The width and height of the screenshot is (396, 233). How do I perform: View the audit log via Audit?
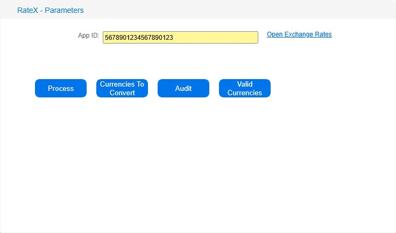tap(183, 88)
